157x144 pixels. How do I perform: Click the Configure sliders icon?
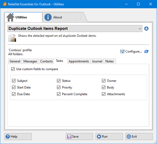(x=122, y=51)
